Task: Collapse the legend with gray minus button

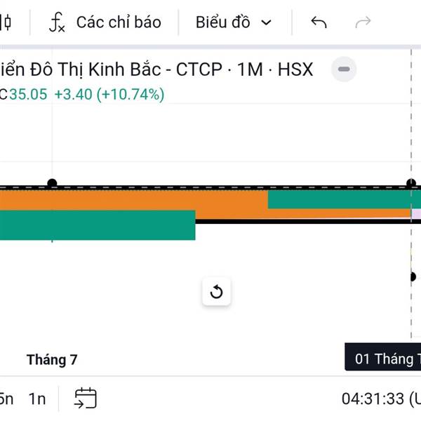Action: (x=344, y=69)
